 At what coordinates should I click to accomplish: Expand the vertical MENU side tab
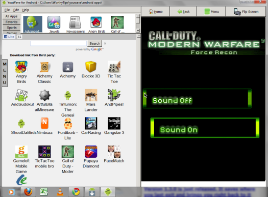(x=5, y=73)
